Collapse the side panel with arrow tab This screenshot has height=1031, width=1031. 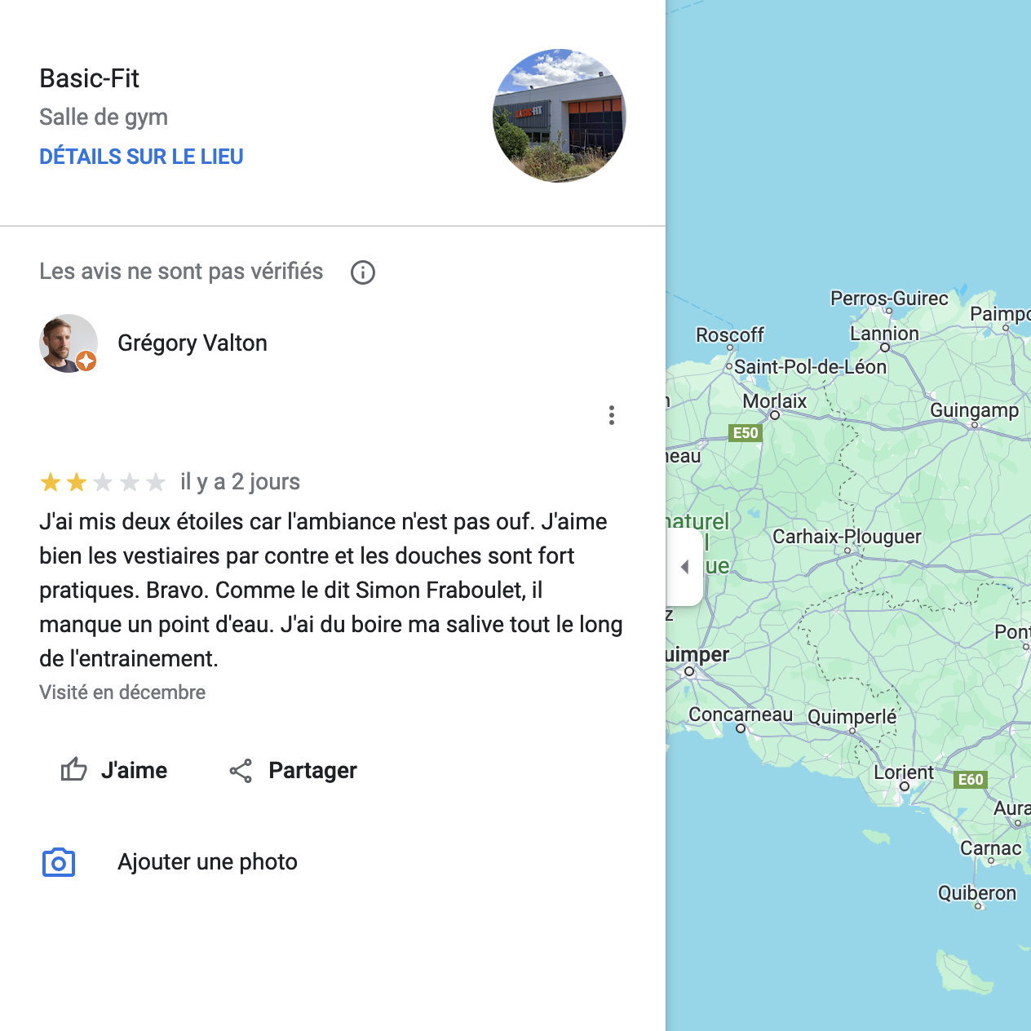point(685,567)
